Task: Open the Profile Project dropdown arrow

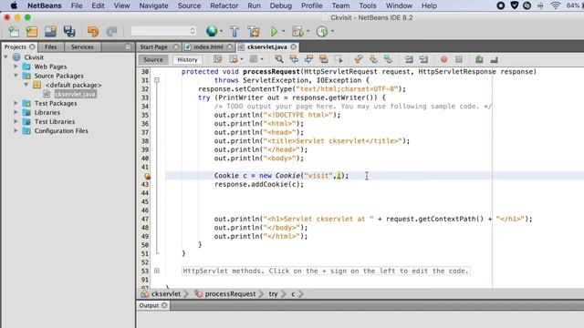Action: pyautogui.click(x=332, y=32)
